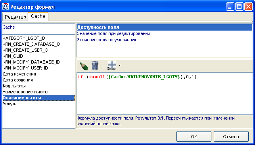This screenshot has height=145, width=255.
Task: Click the green pencil edit formula icon
Action: click(84, 66)
